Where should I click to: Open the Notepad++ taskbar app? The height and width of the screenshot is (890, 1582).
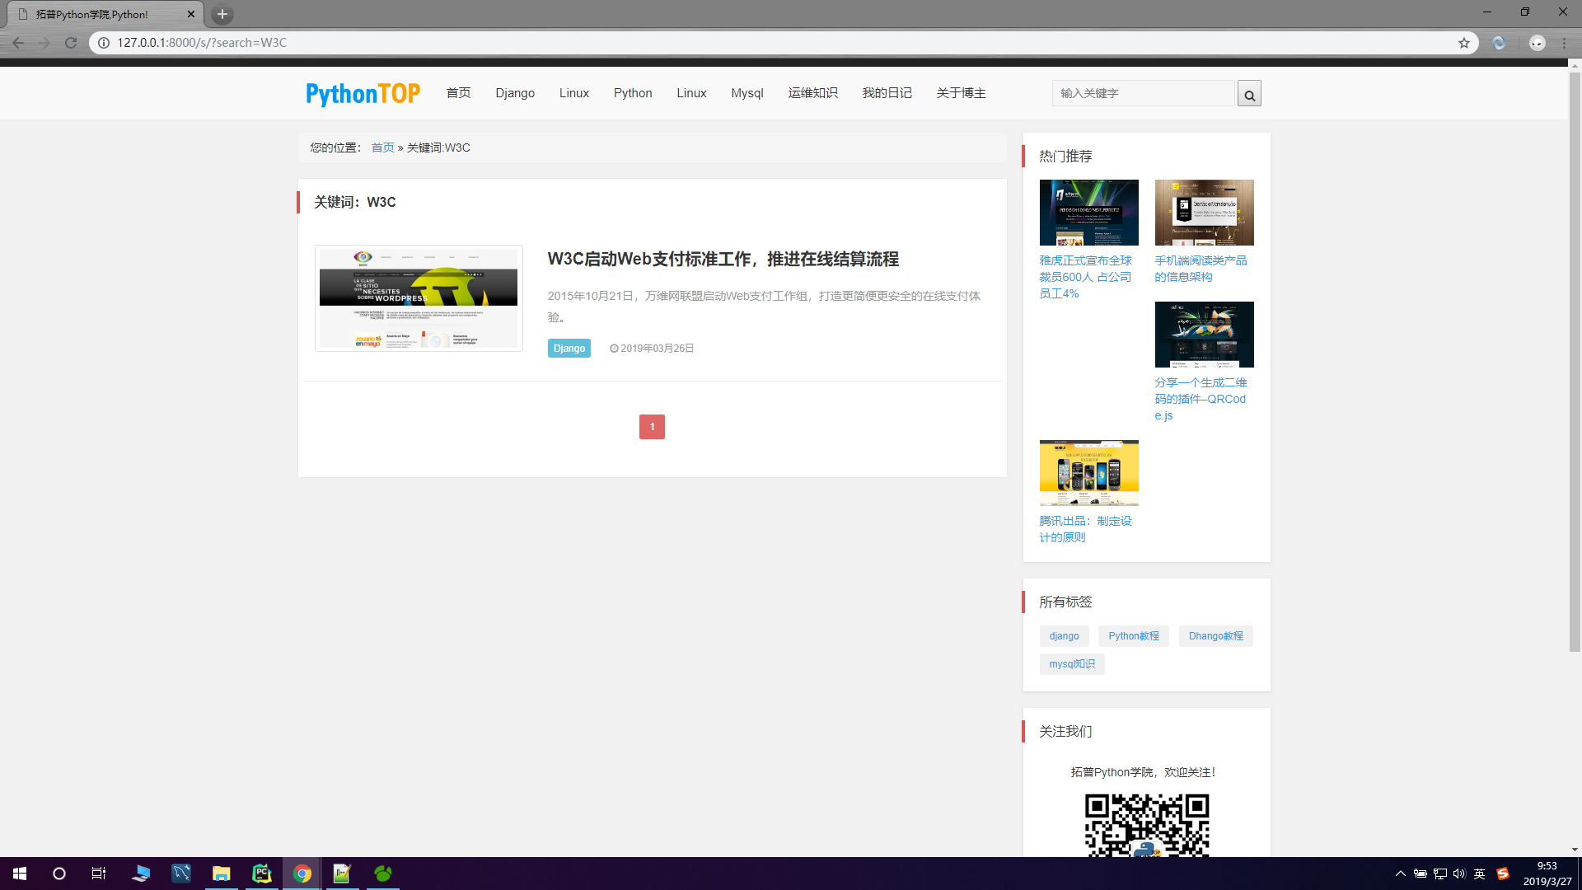pyautogui.click(x=342, y=874)
